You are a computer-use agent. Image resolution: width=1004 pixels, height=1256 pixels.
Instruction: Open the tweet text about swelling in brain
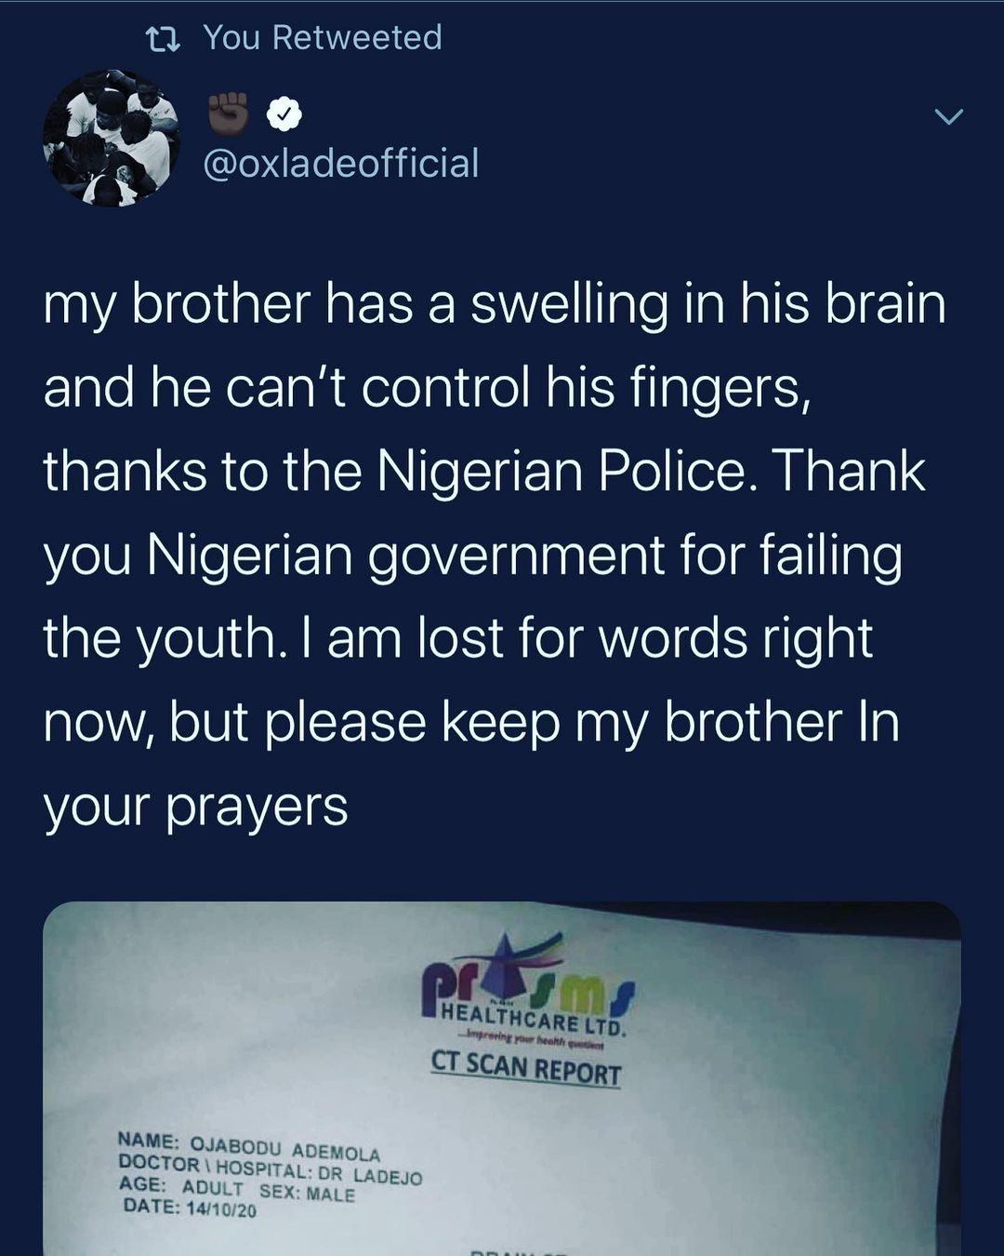(x=494, y=555)
